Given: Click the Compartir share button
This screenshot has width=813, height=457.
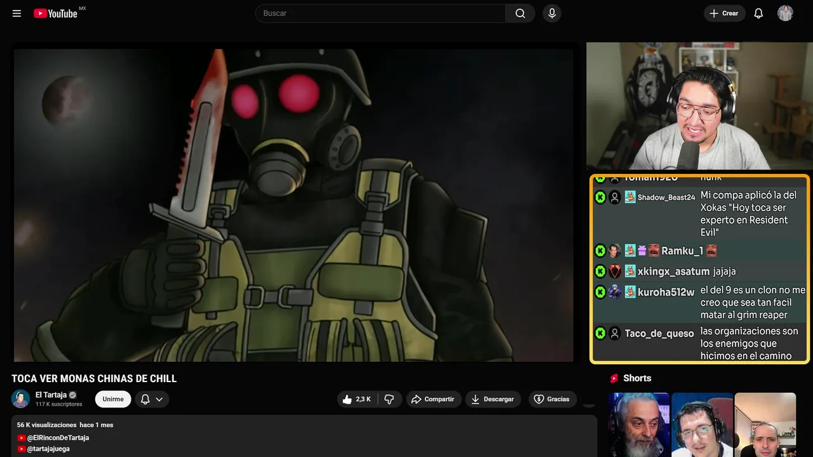Looking at the screenshot, I should (x=433, y=399).
